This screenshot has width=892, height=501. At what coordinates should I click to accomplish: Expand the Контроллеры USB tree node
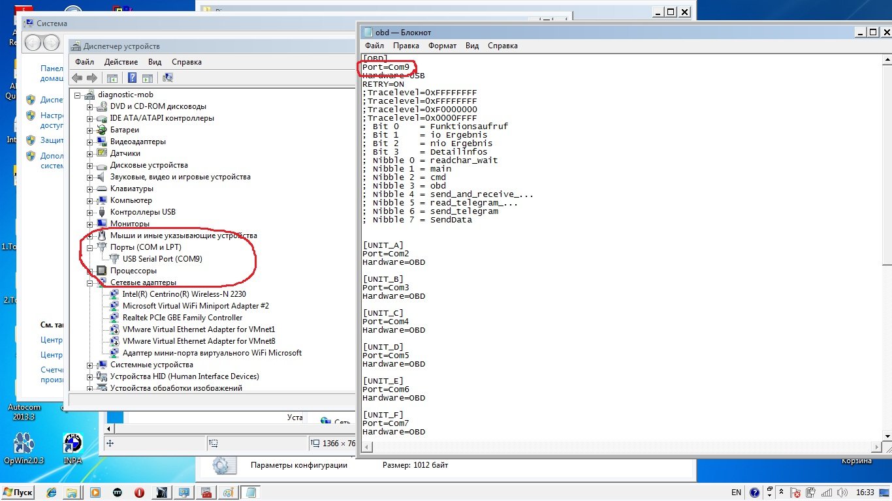[90, 212]
